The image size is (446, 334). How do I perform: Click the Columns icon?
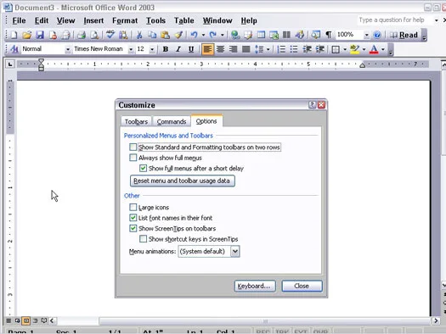coord(286,36)
